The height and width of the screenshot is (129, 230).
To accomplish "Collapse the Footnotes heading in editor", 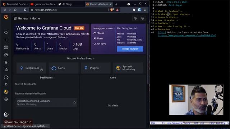I will tap(164, 29).
